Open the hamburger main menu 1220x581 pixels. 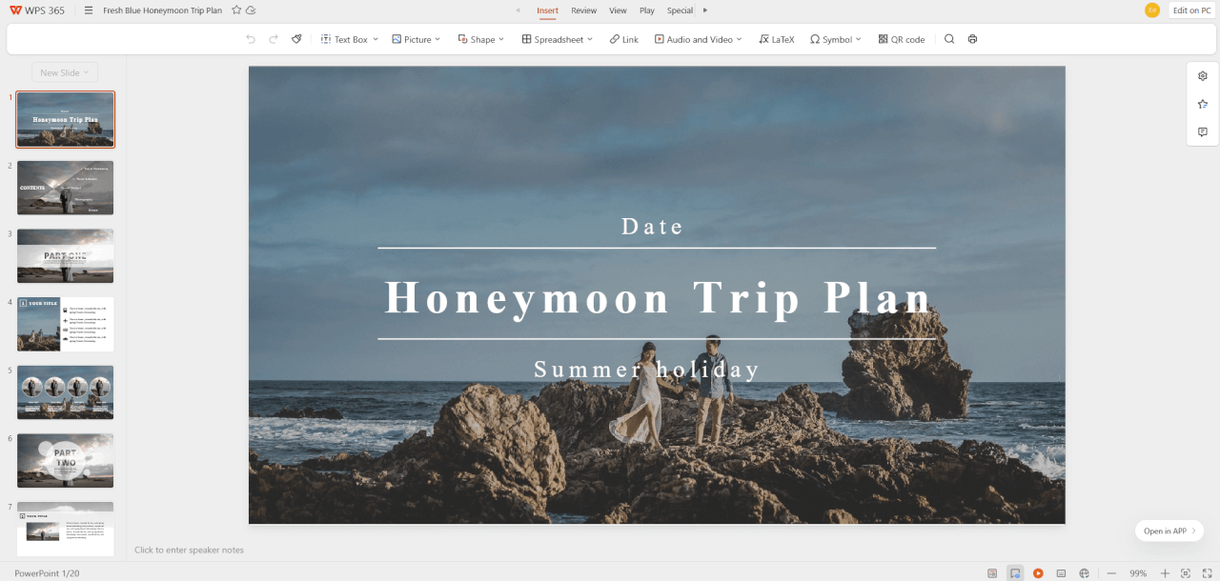click(x=89, y=10)
